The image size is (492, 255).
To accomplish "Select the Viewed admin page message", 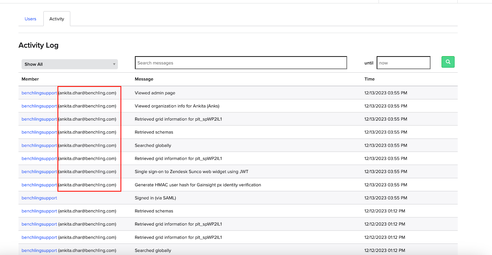I will (x=155, y=93).
